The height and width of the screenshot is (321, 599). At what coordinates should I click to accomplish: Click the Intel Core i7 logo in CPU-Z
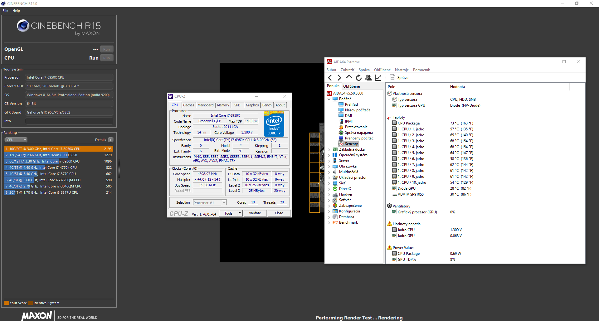click(x=274, y=124)
